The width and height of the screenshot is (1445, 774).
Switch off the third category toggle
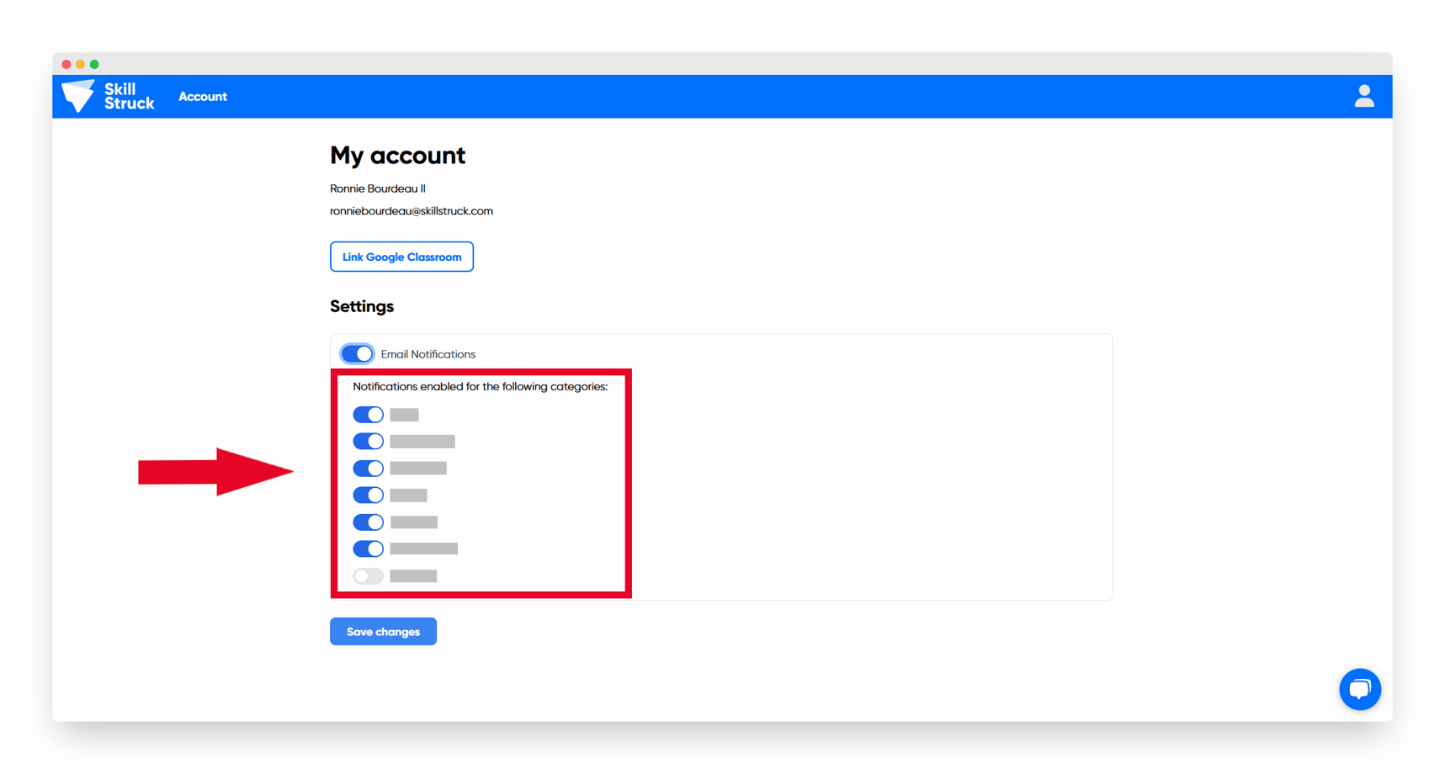(368, 468)
